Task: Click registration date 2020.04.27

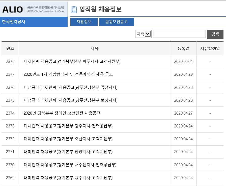Action: (183, 113)
